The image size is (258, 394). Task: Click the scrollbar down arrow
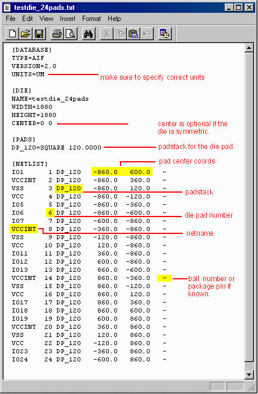pyautogui.click(x=249, y=375)
